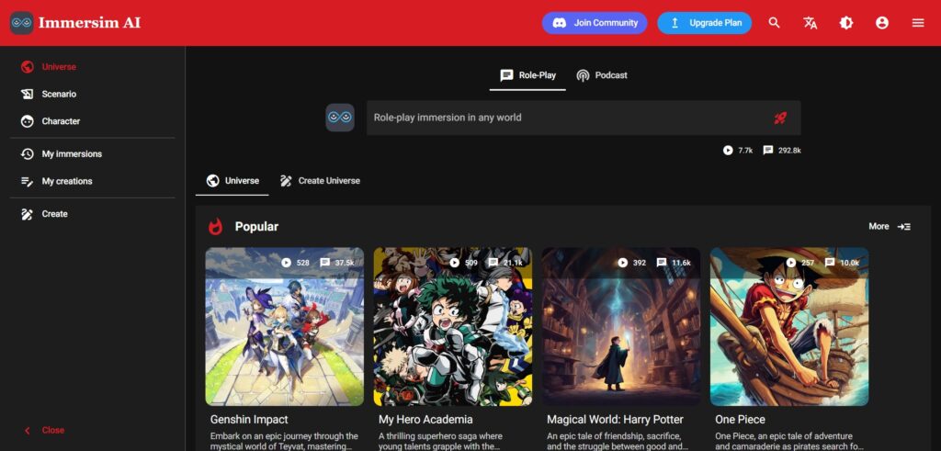
Task: Click the Create pencil icon in sidebar
Action: (x=27, y=214)
